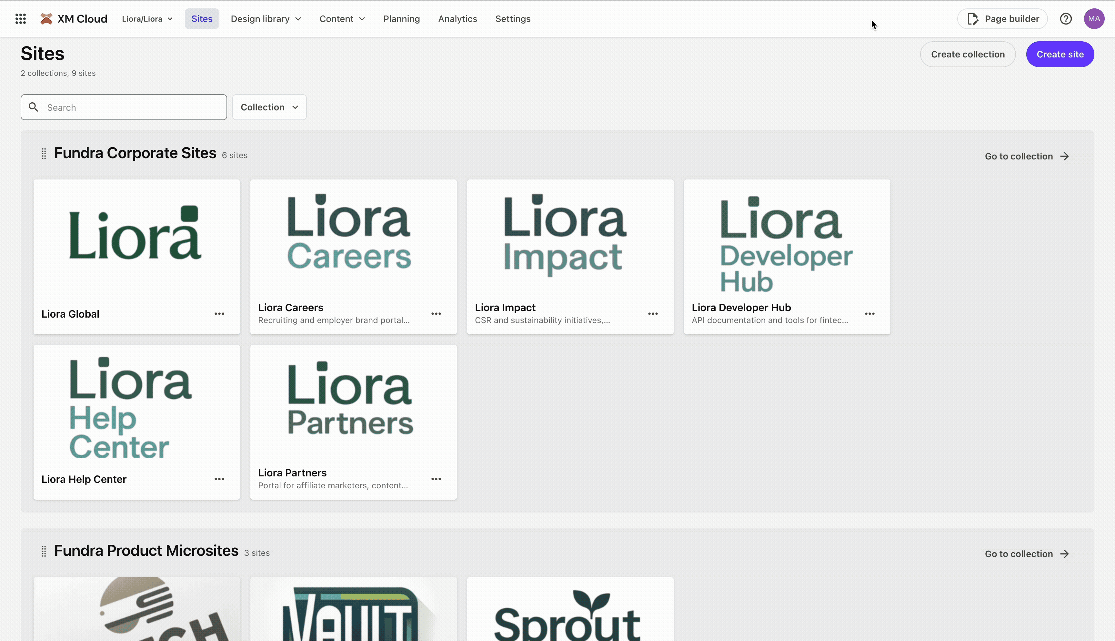Viewport: 1115px width, 641px height.
Task: Click the Liora Impact site name
Action: (505, 307)
